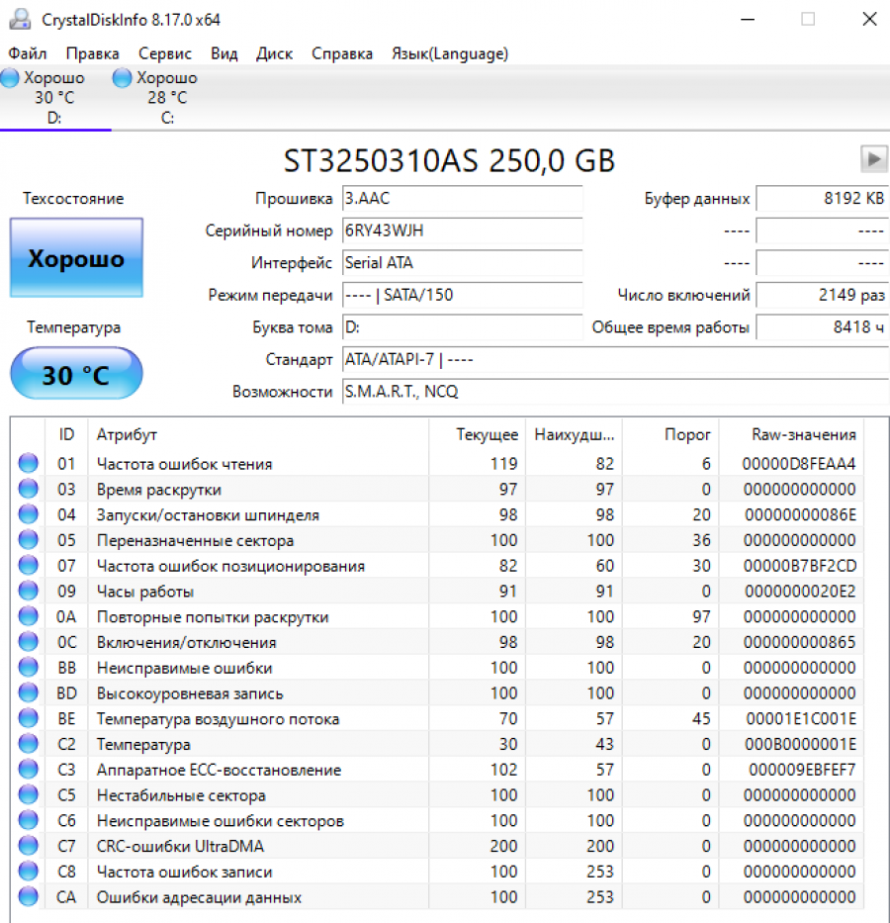Click status orb beside CRC-ошибки UltraDMA
The height and width of the screenshot is (923, 890).
tap(28, 846)
